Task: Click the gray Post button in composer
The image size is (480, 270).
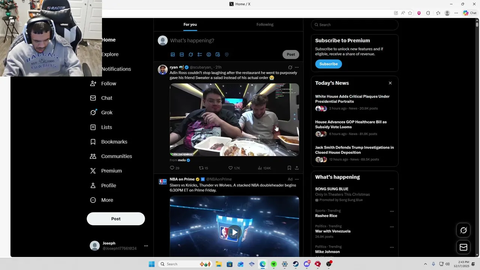Action: [291, 54]
